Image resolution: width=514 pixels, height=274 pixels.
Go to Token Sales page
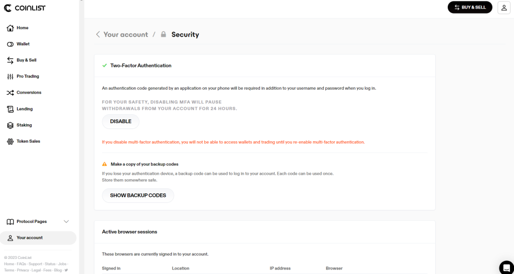[28, 141]
